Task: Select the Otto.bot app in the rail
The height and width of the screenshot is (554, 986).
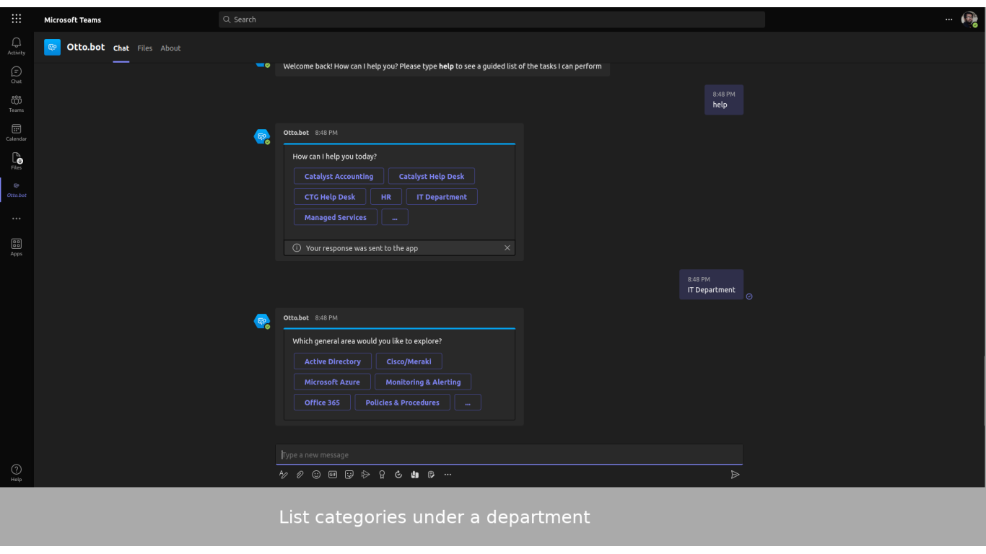Action: [x=17, y=190]
